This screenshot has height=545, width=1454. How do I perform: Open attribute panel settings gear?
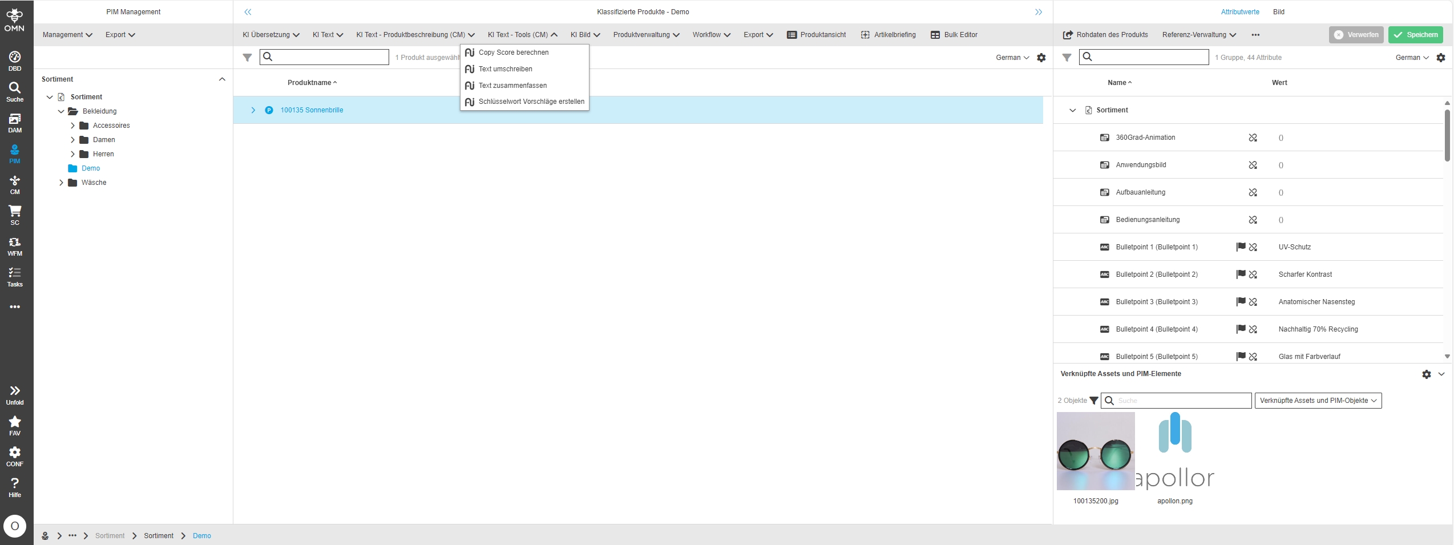point(1441,58)
